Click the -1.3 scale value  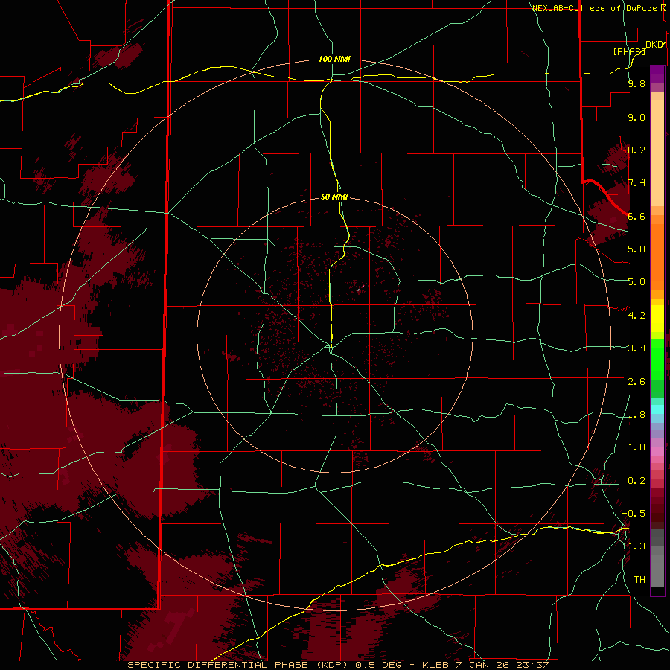(634, 546)
